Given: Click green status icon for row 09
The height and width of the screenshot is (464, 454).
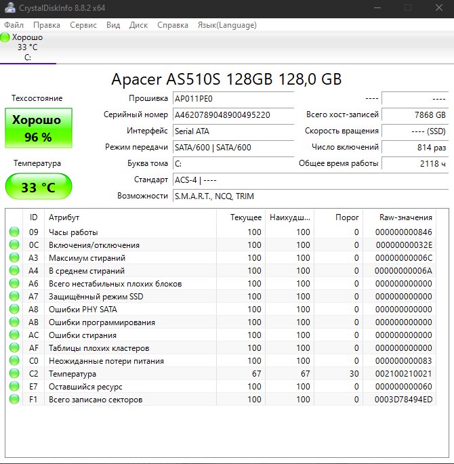Looking at the screenshot, I should pos(14,232).
